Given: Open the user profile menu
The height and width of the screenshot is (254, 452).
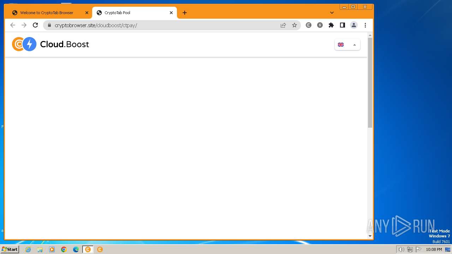Looking at the screenshot, I should (353, 25).
